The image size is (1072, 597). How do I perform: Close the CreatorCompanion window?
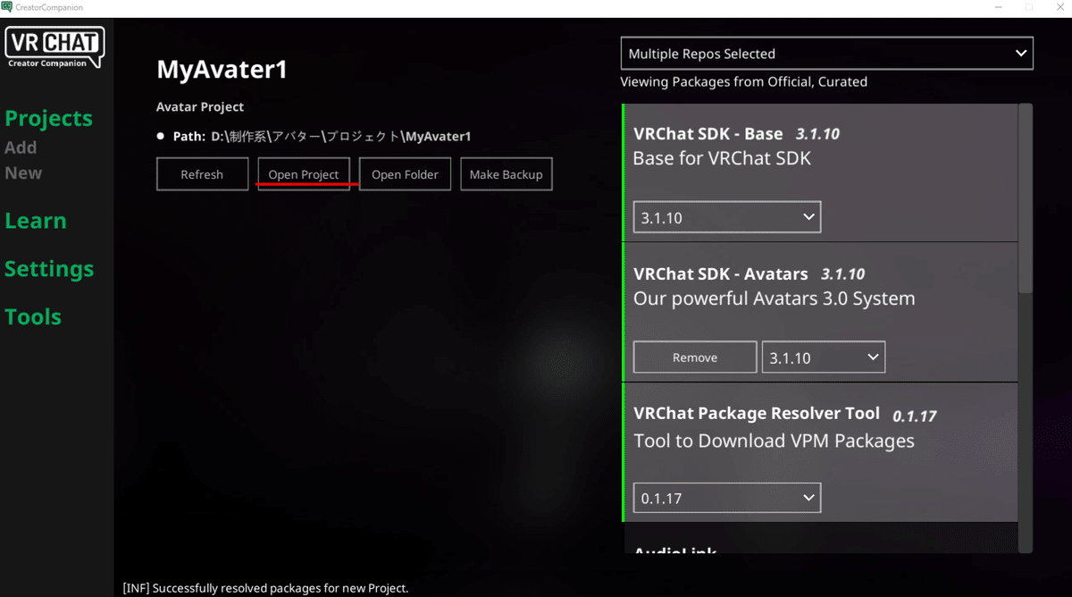[1058, 7]
